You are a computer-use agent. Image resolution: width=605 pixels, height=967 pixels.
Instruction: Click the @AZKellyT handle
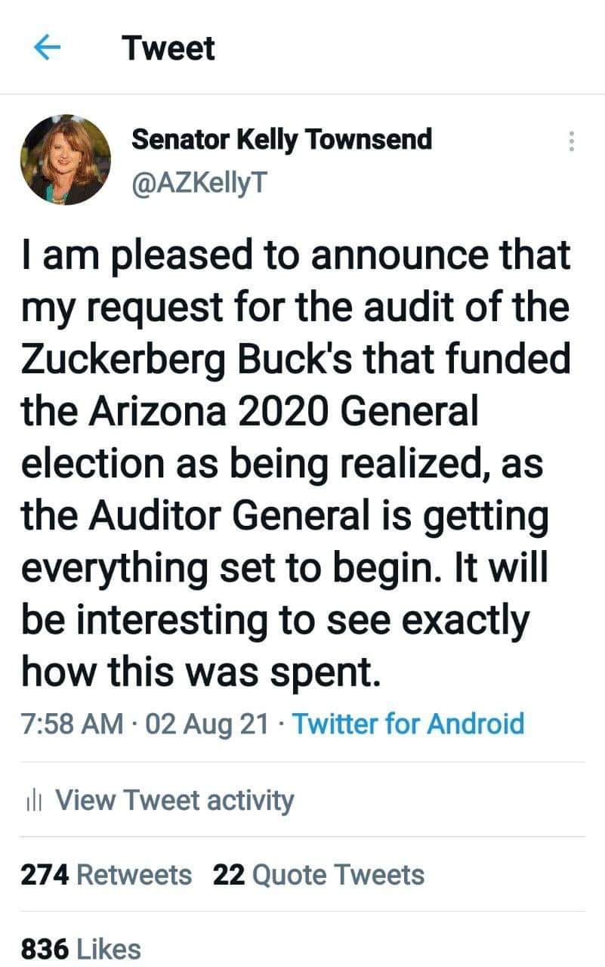[199, 182]
